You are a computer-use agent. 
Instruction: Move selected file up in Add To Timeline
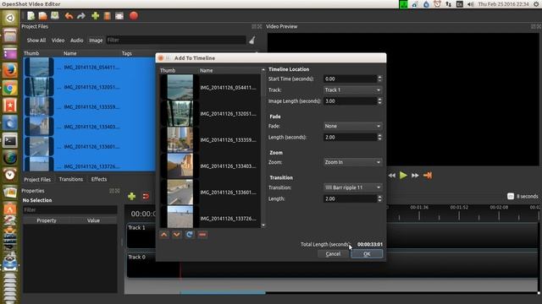(164, 235)
